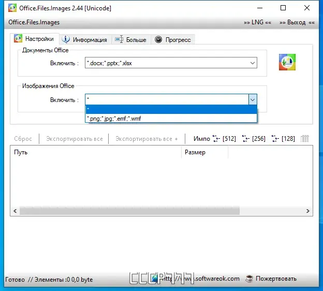Open the Office.Files.Images menu
Viewport: 323px width, 291px height.
(34, 22)
